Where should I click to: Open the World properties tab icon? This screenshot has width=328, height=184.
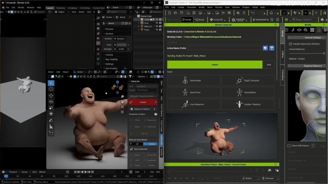(x=98, y=43)
